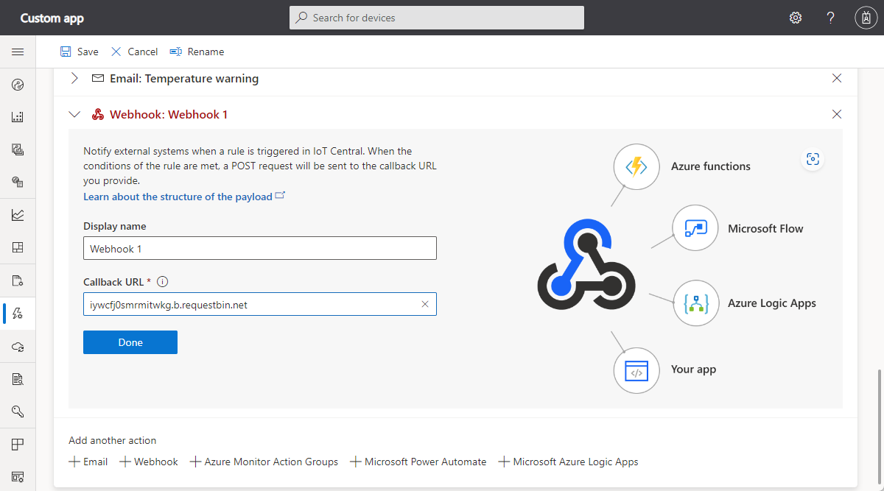
Task: Click the Done button
Action: pos(130,342)
